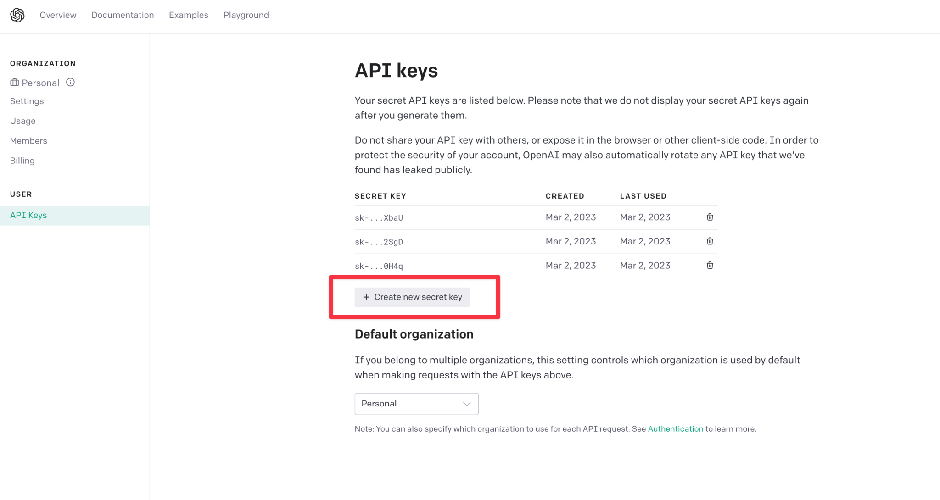Select the sk-...0H4q secret key text
Screen dimensions: 940x500
click(x=379, y=267)
